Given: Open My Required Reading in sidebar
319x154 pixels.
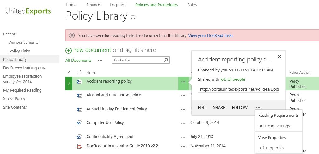Looking at the screenshot, I should (x=22, y=90).
